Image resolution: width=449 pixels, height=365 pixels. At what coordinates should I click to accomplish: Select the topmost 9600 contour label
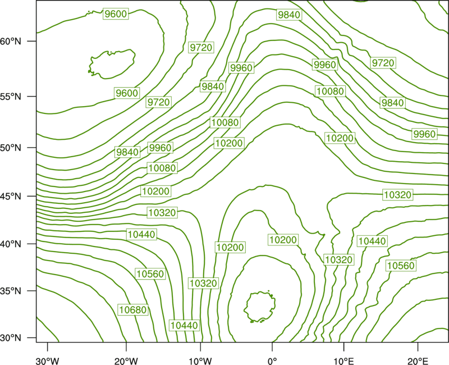[116, 14]
